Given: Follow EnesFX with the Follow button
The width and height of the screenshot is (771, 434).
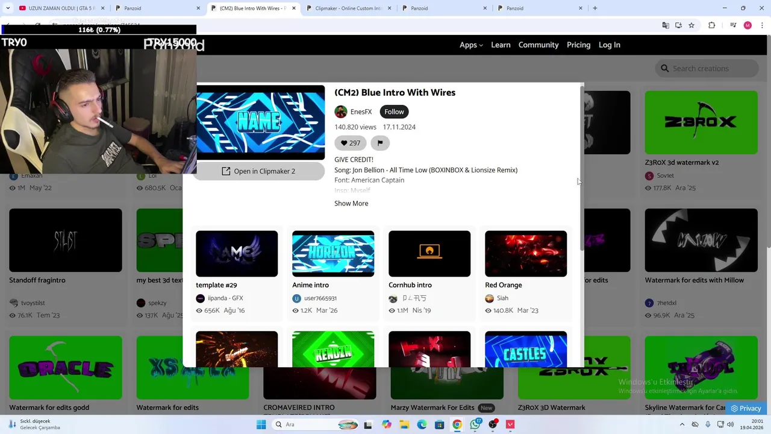Looking at the screenshot, I should [x=394, y=112].
